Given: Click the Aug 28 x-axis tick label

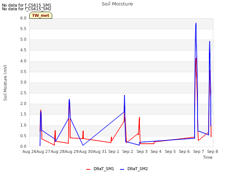Looking at the screenshot, I should pos(58,151).
